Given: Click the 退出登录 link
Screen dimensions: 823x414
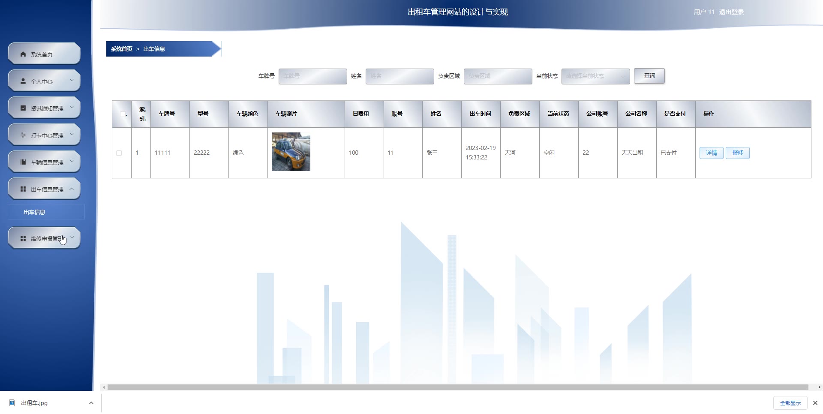Looking at the screenshot, I should (731, 12).
